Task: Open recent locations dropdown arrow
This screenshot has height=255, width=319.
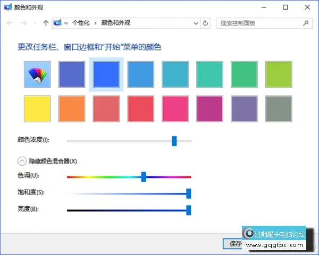Action: click(x=35, y=23)
